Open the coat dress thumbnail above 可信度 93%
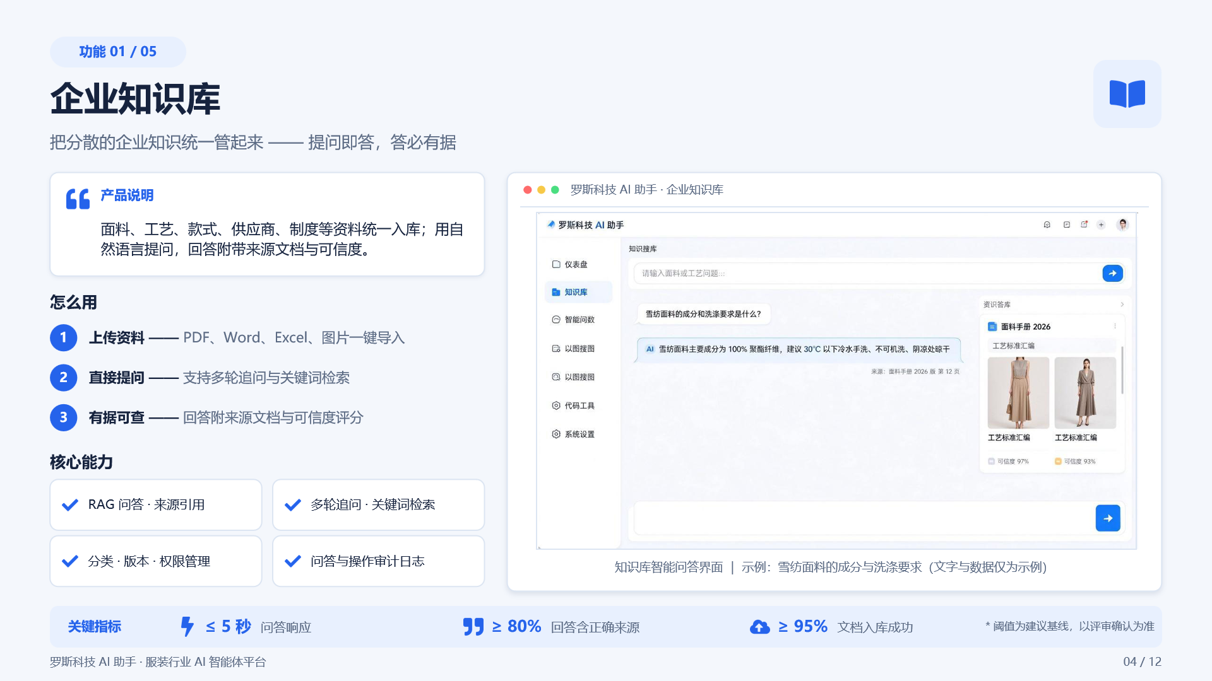Image resolution: width=1212 pixels, height=681 pixels. (1085, 393)
